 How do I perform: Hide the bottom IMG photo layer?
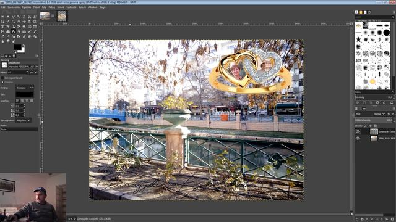[358, 138]
